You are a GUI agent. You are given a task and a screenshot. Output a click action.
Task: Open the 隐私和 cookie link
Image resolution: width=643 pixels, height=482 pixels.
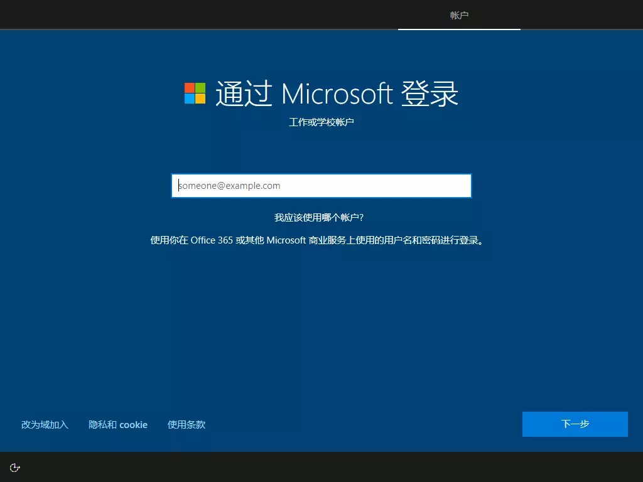coord(118,425)
